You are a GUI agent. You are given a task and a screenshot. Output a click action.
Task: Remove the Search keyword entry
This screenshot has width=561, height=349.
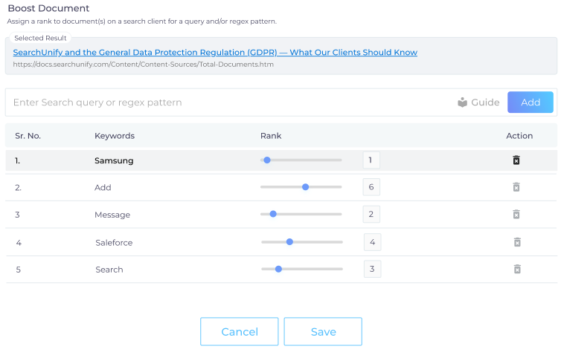coord(517,269)
